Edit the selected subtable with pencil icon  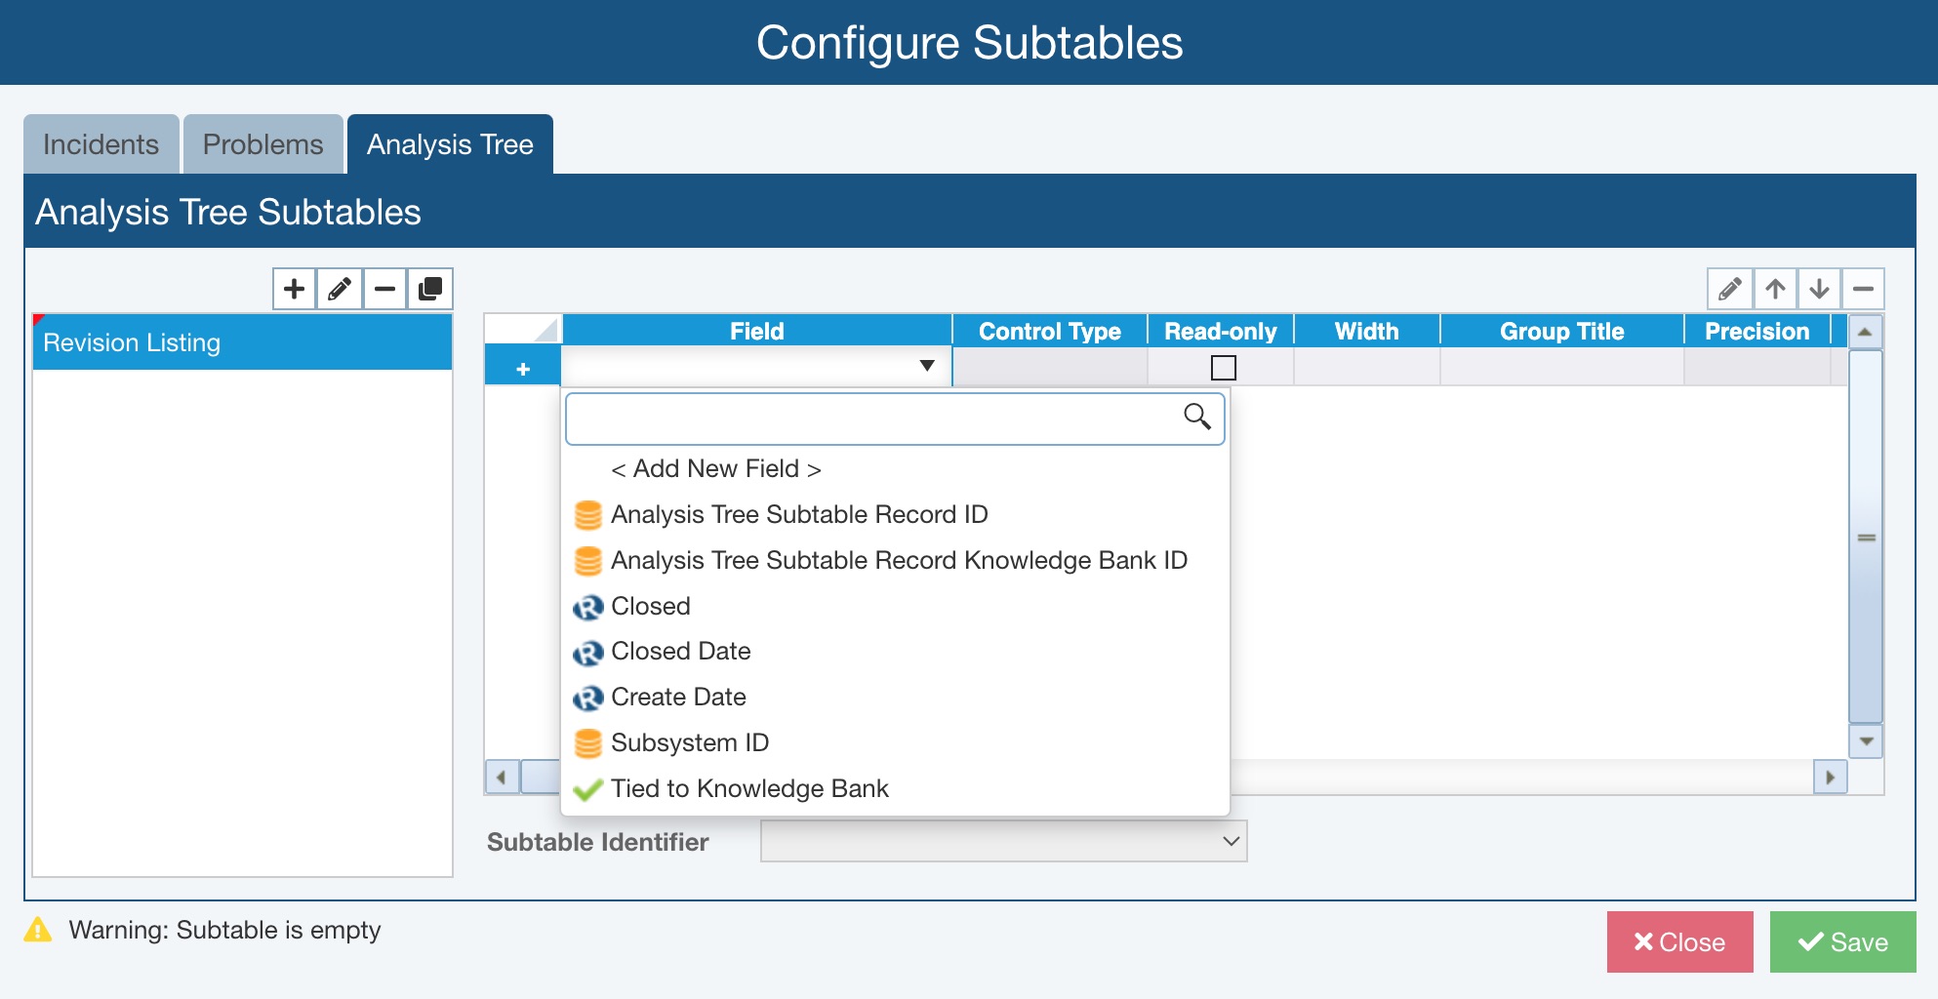(340, 290)
